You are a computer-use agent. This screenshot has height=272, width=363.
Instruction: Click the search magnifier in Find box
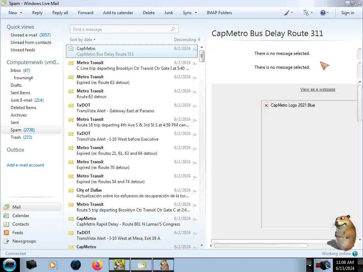click(x=173, y=29)
